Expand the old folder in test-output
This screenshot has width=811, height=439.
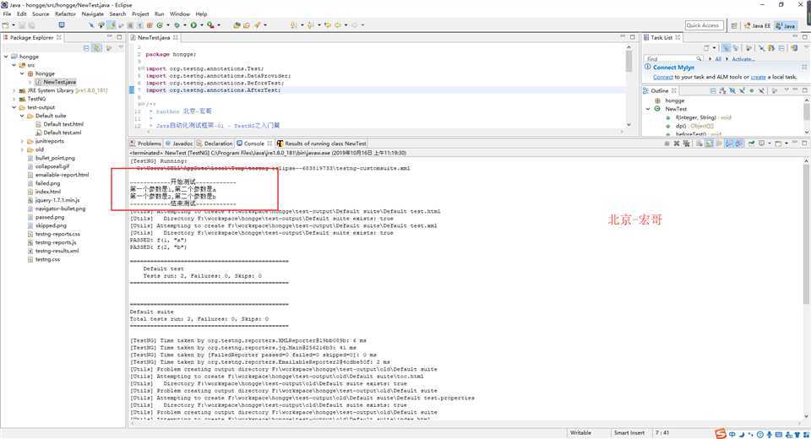22,149
